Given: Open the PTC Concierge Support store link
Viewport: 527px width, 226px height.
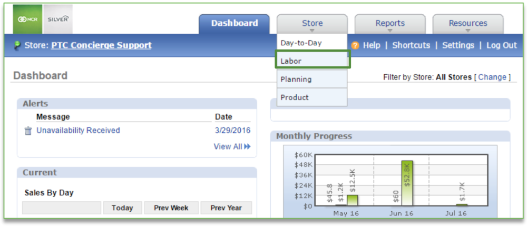Looking at the screenshot, I should (101, 45).
